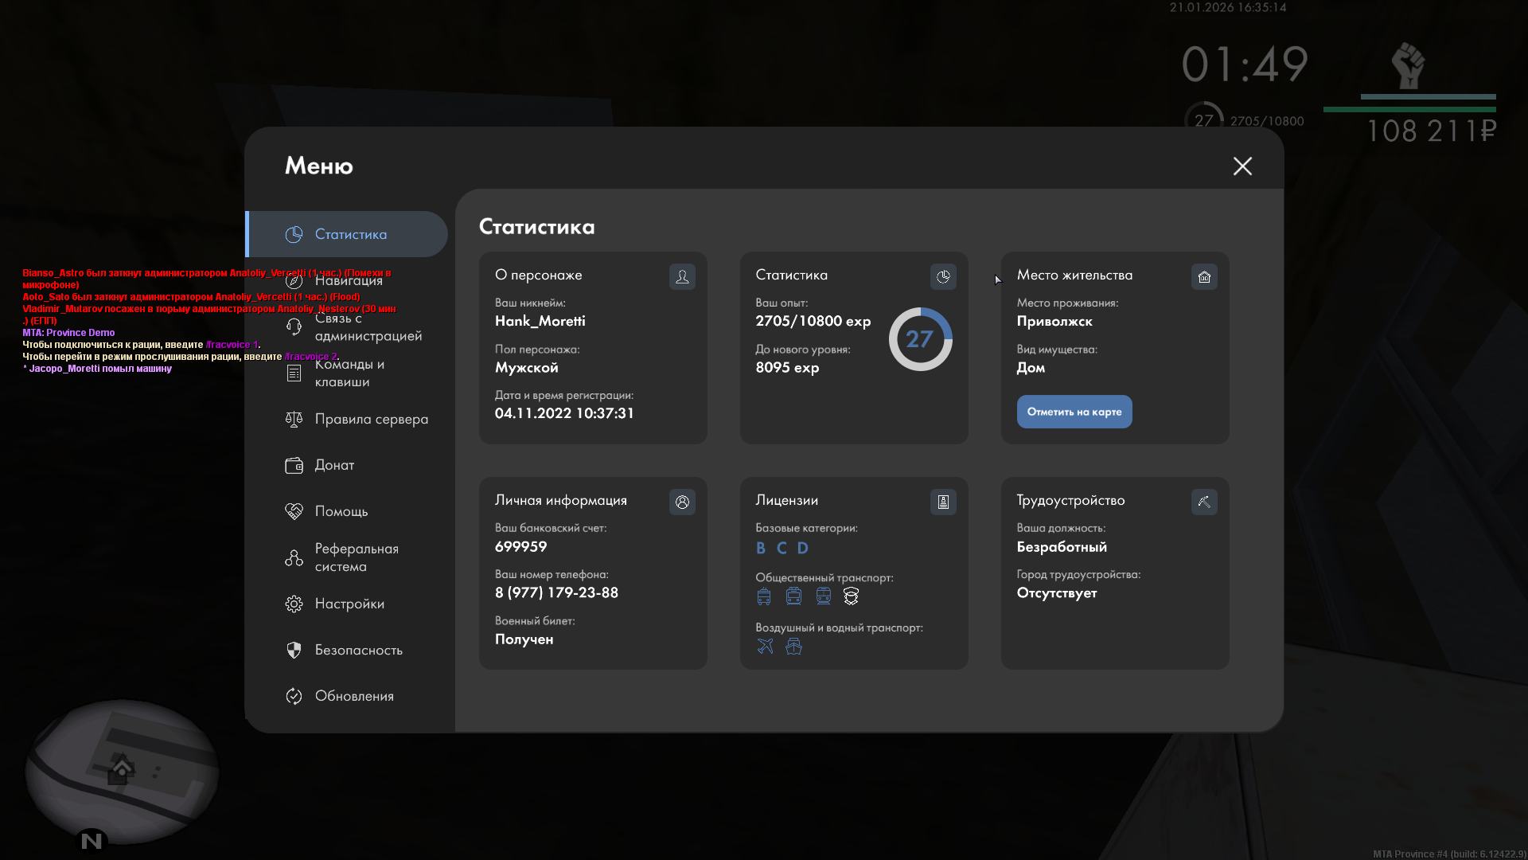Click the minimap in bottom-left corner

click(x=122, y=771)
